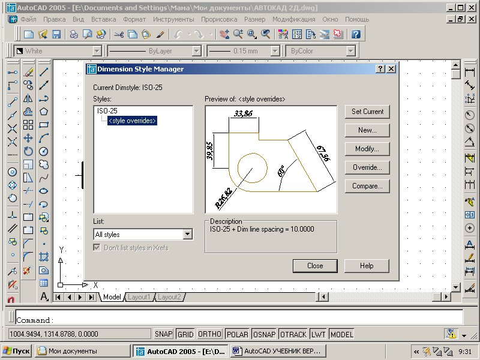Open the Правка menu

coord(55,19)
